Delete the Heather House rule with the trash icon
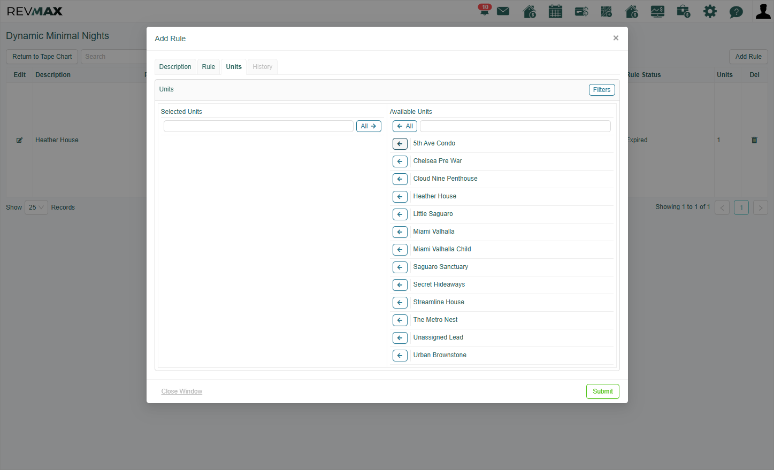The image size is (774, 470). [754, 140]
